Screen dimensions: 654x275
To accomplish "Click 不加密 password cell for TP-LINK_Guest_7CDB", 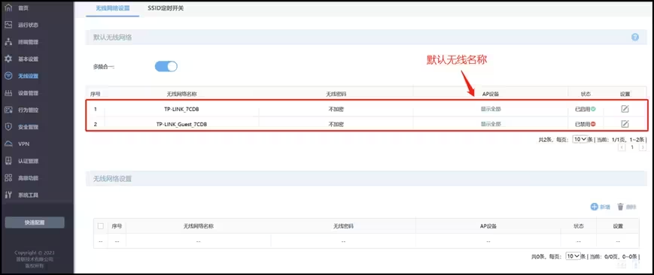I will tap(336, 124).
